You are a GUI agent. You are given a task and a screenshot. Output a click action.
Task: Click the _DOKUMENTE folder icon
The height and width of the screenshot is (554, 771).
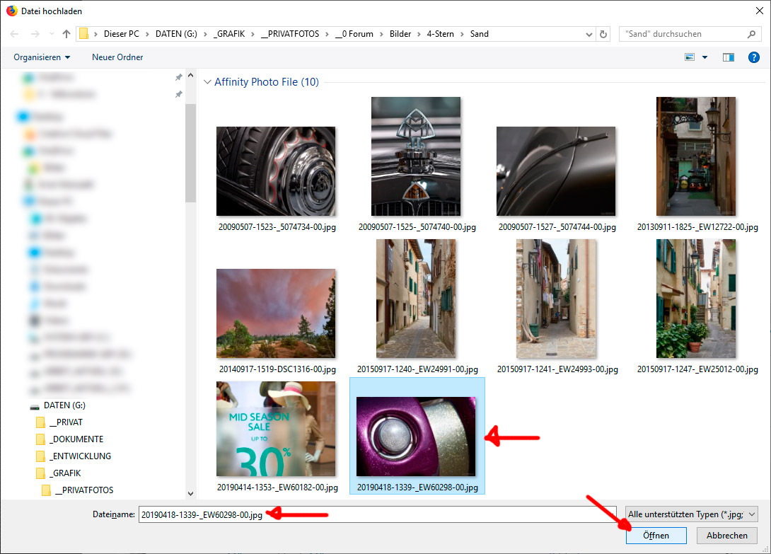[x=40, y=439]
